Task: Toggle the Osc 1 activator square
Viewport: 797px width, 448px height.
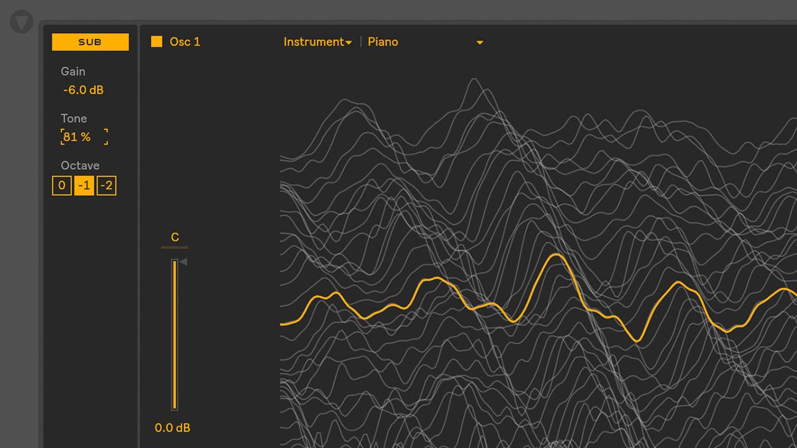Action: pos(157,41)
